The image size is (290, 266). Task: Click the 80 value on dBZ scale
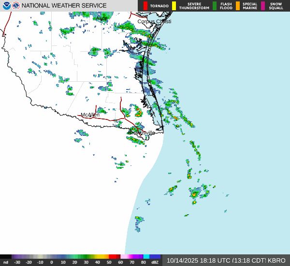[143, 262]
